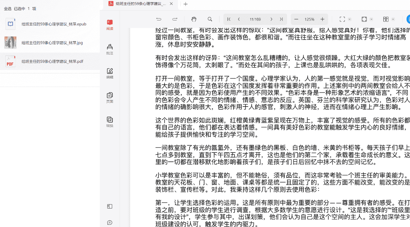Image resolution: width=410 pixels, height=227 pixels.
Task: Select the hand pan tool
Action: tap(194, 19)
